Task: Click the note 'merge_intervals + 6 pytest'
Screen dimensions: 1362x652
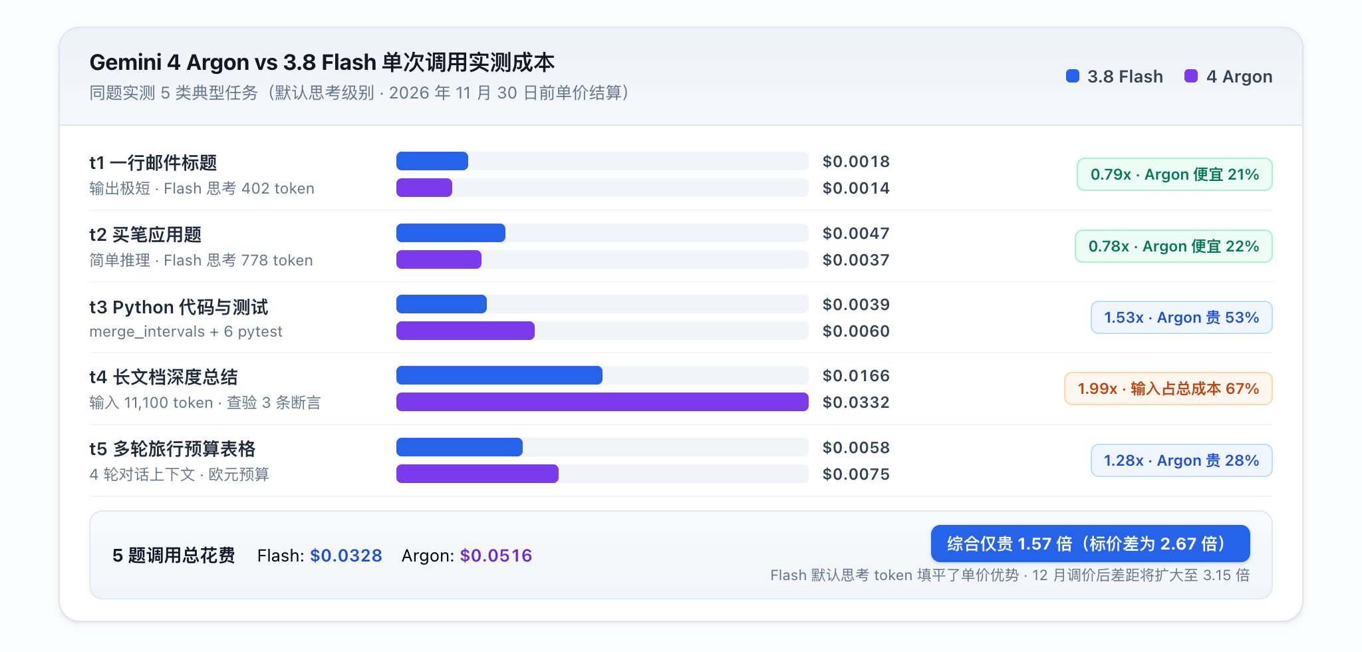Action: click(x=186, y=331)
